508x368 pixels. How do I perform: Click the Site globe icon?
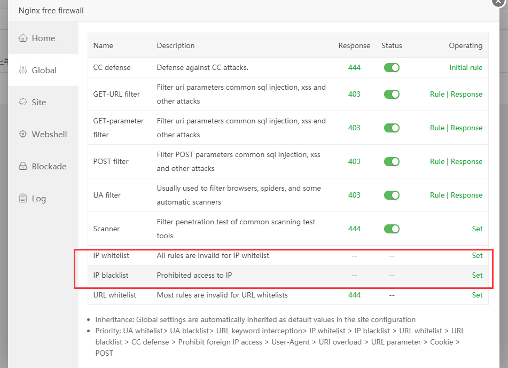[22, 102]
